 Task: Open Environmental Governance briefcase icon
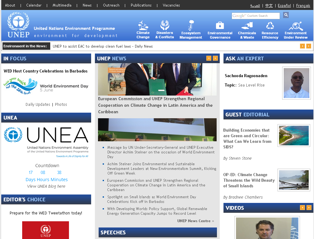tap(220, 26)
